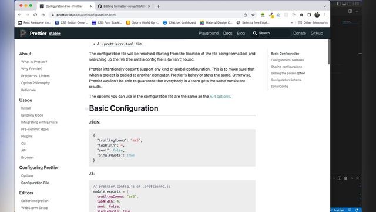Follow the API options link
Viewport: 376px width, 212px height.
220,97
